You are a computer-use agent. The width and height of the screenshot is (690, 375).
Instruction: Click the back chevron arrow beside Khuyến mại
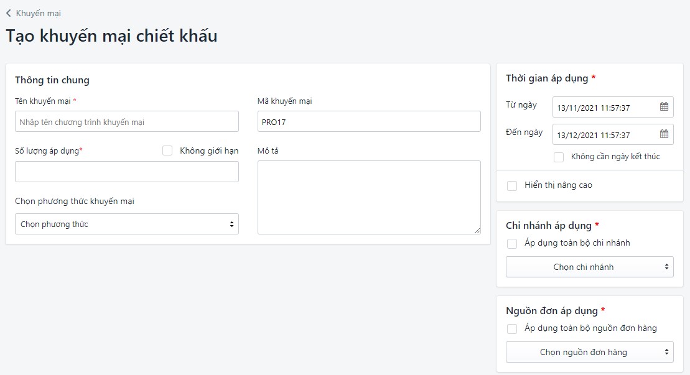[9, 13]
